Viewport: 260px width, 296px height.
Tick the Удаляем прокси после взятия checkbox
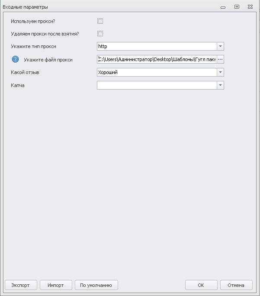click(100, 34)
